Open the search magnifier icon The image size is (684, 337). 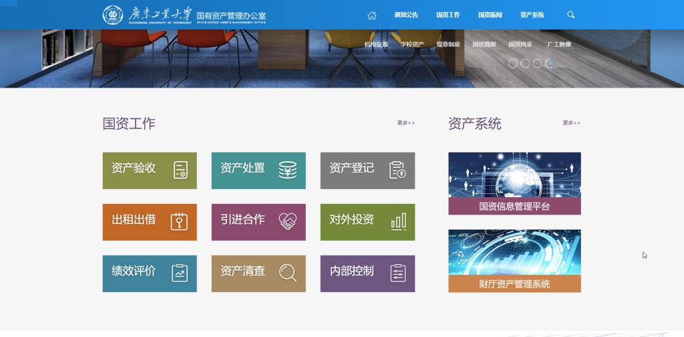570,15
